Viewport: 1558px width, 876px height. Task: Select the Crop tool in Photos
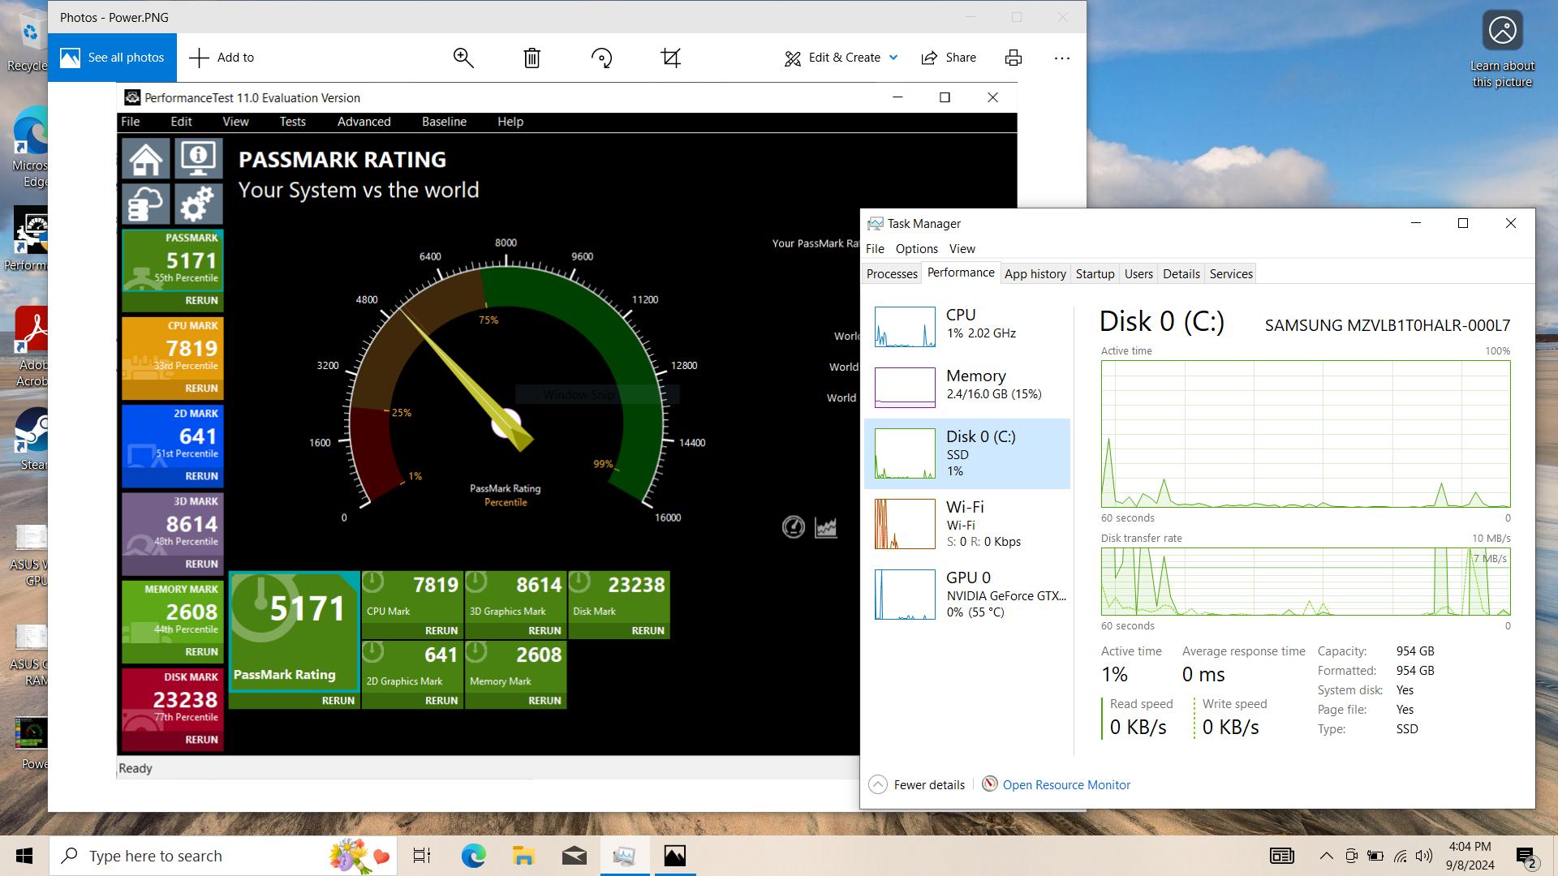tap(671, 58)
